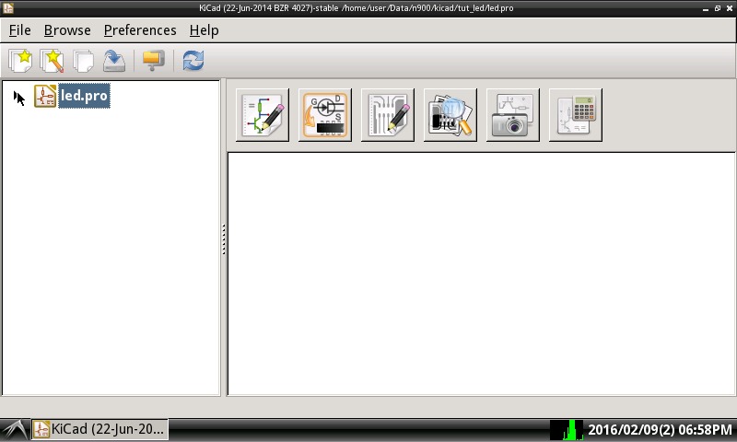Image resolution: width=737 pixels, height=442 pixels.
Task: Click the panel splitter handle
Action: [x=224, y=239]
